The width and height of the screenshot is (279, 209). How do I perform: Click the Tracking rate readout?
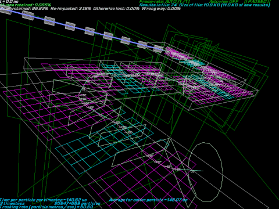coord(46,207)
